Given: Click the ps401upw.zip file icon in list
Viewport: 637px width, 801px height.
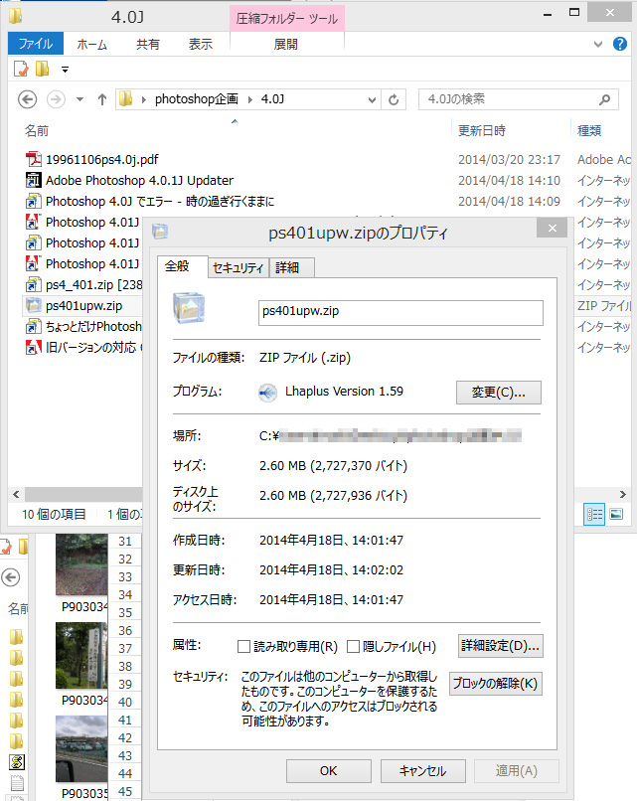Looking at the screenshot, I should click(x=33, y=305).
